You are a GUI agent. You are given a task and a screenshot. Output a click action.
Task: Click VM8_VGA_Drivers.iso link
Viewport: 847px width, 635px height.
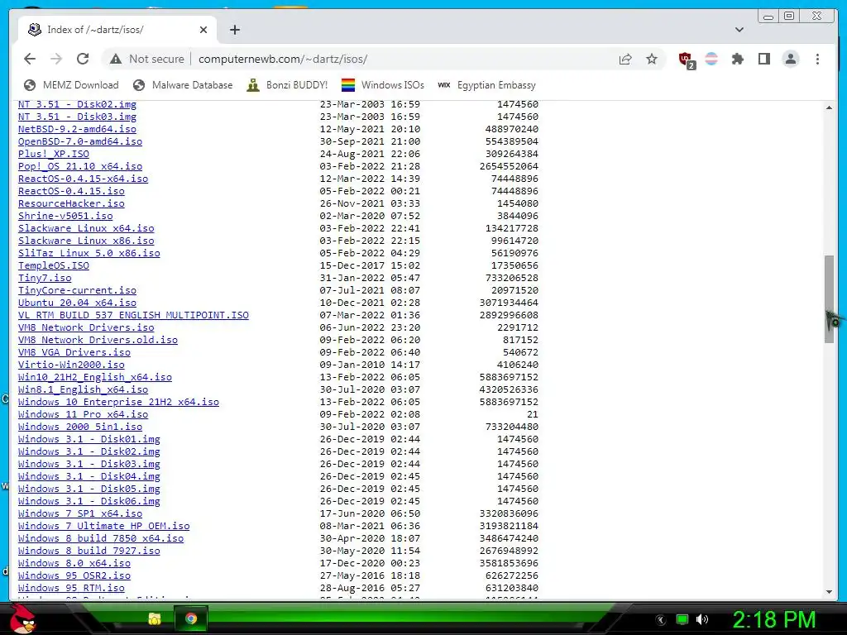74,352
